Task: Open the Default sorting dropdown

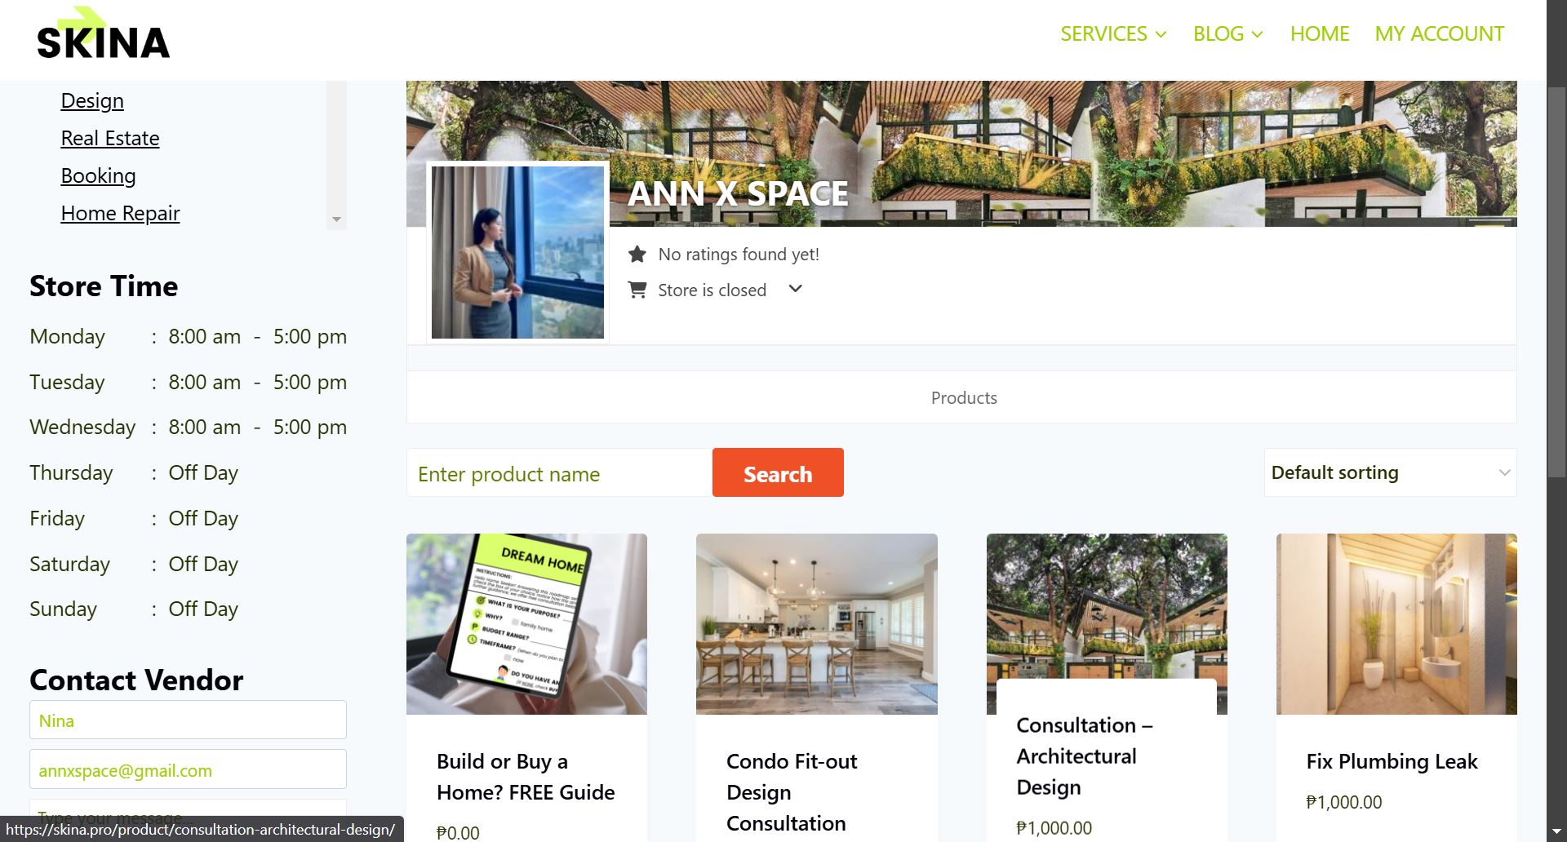Action: click(x=1390, y=472)
